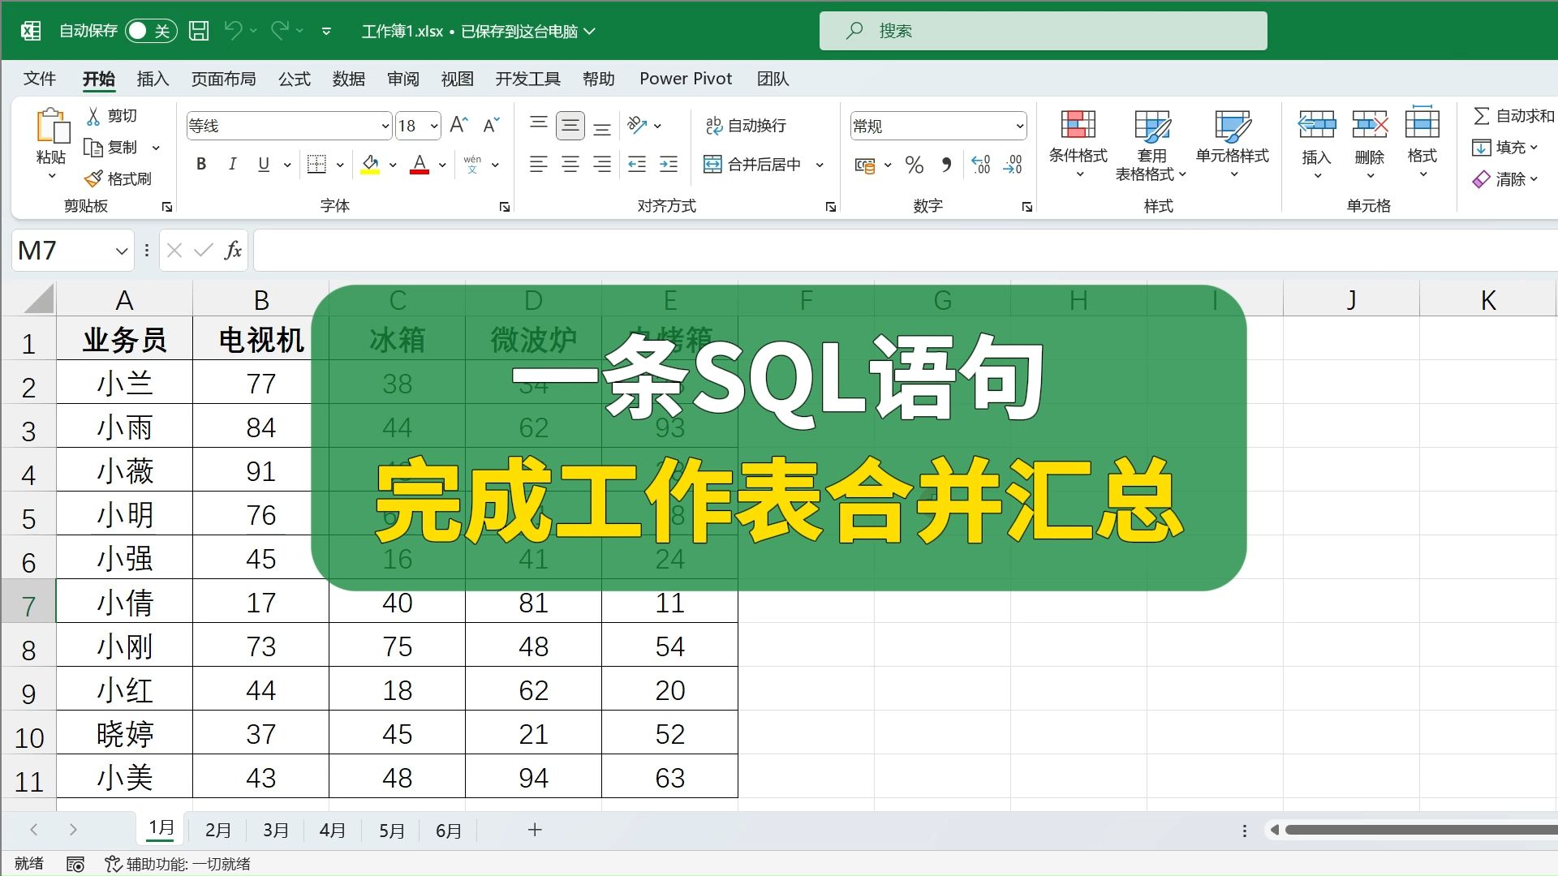Open the 数据 ribbon tab
Screen dimensions: 1558x876
348,79
